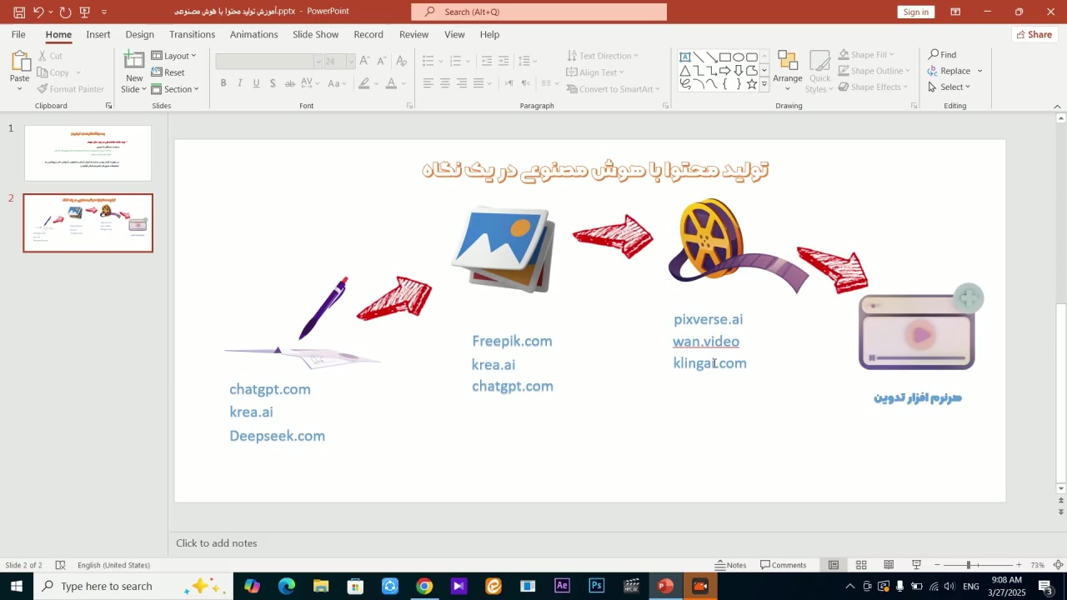The image size is (1067, 600).
Task: Click the zoom slider handle
Action: tap(969, 565)
